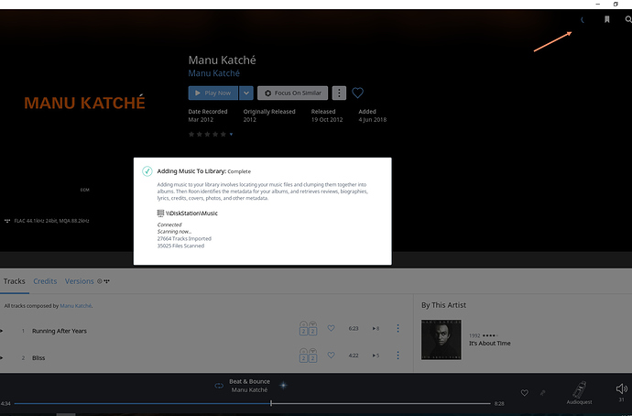Click the elapsed time 4:34
This screenshot has height=416, width=632.
click(x=5, y=403)
